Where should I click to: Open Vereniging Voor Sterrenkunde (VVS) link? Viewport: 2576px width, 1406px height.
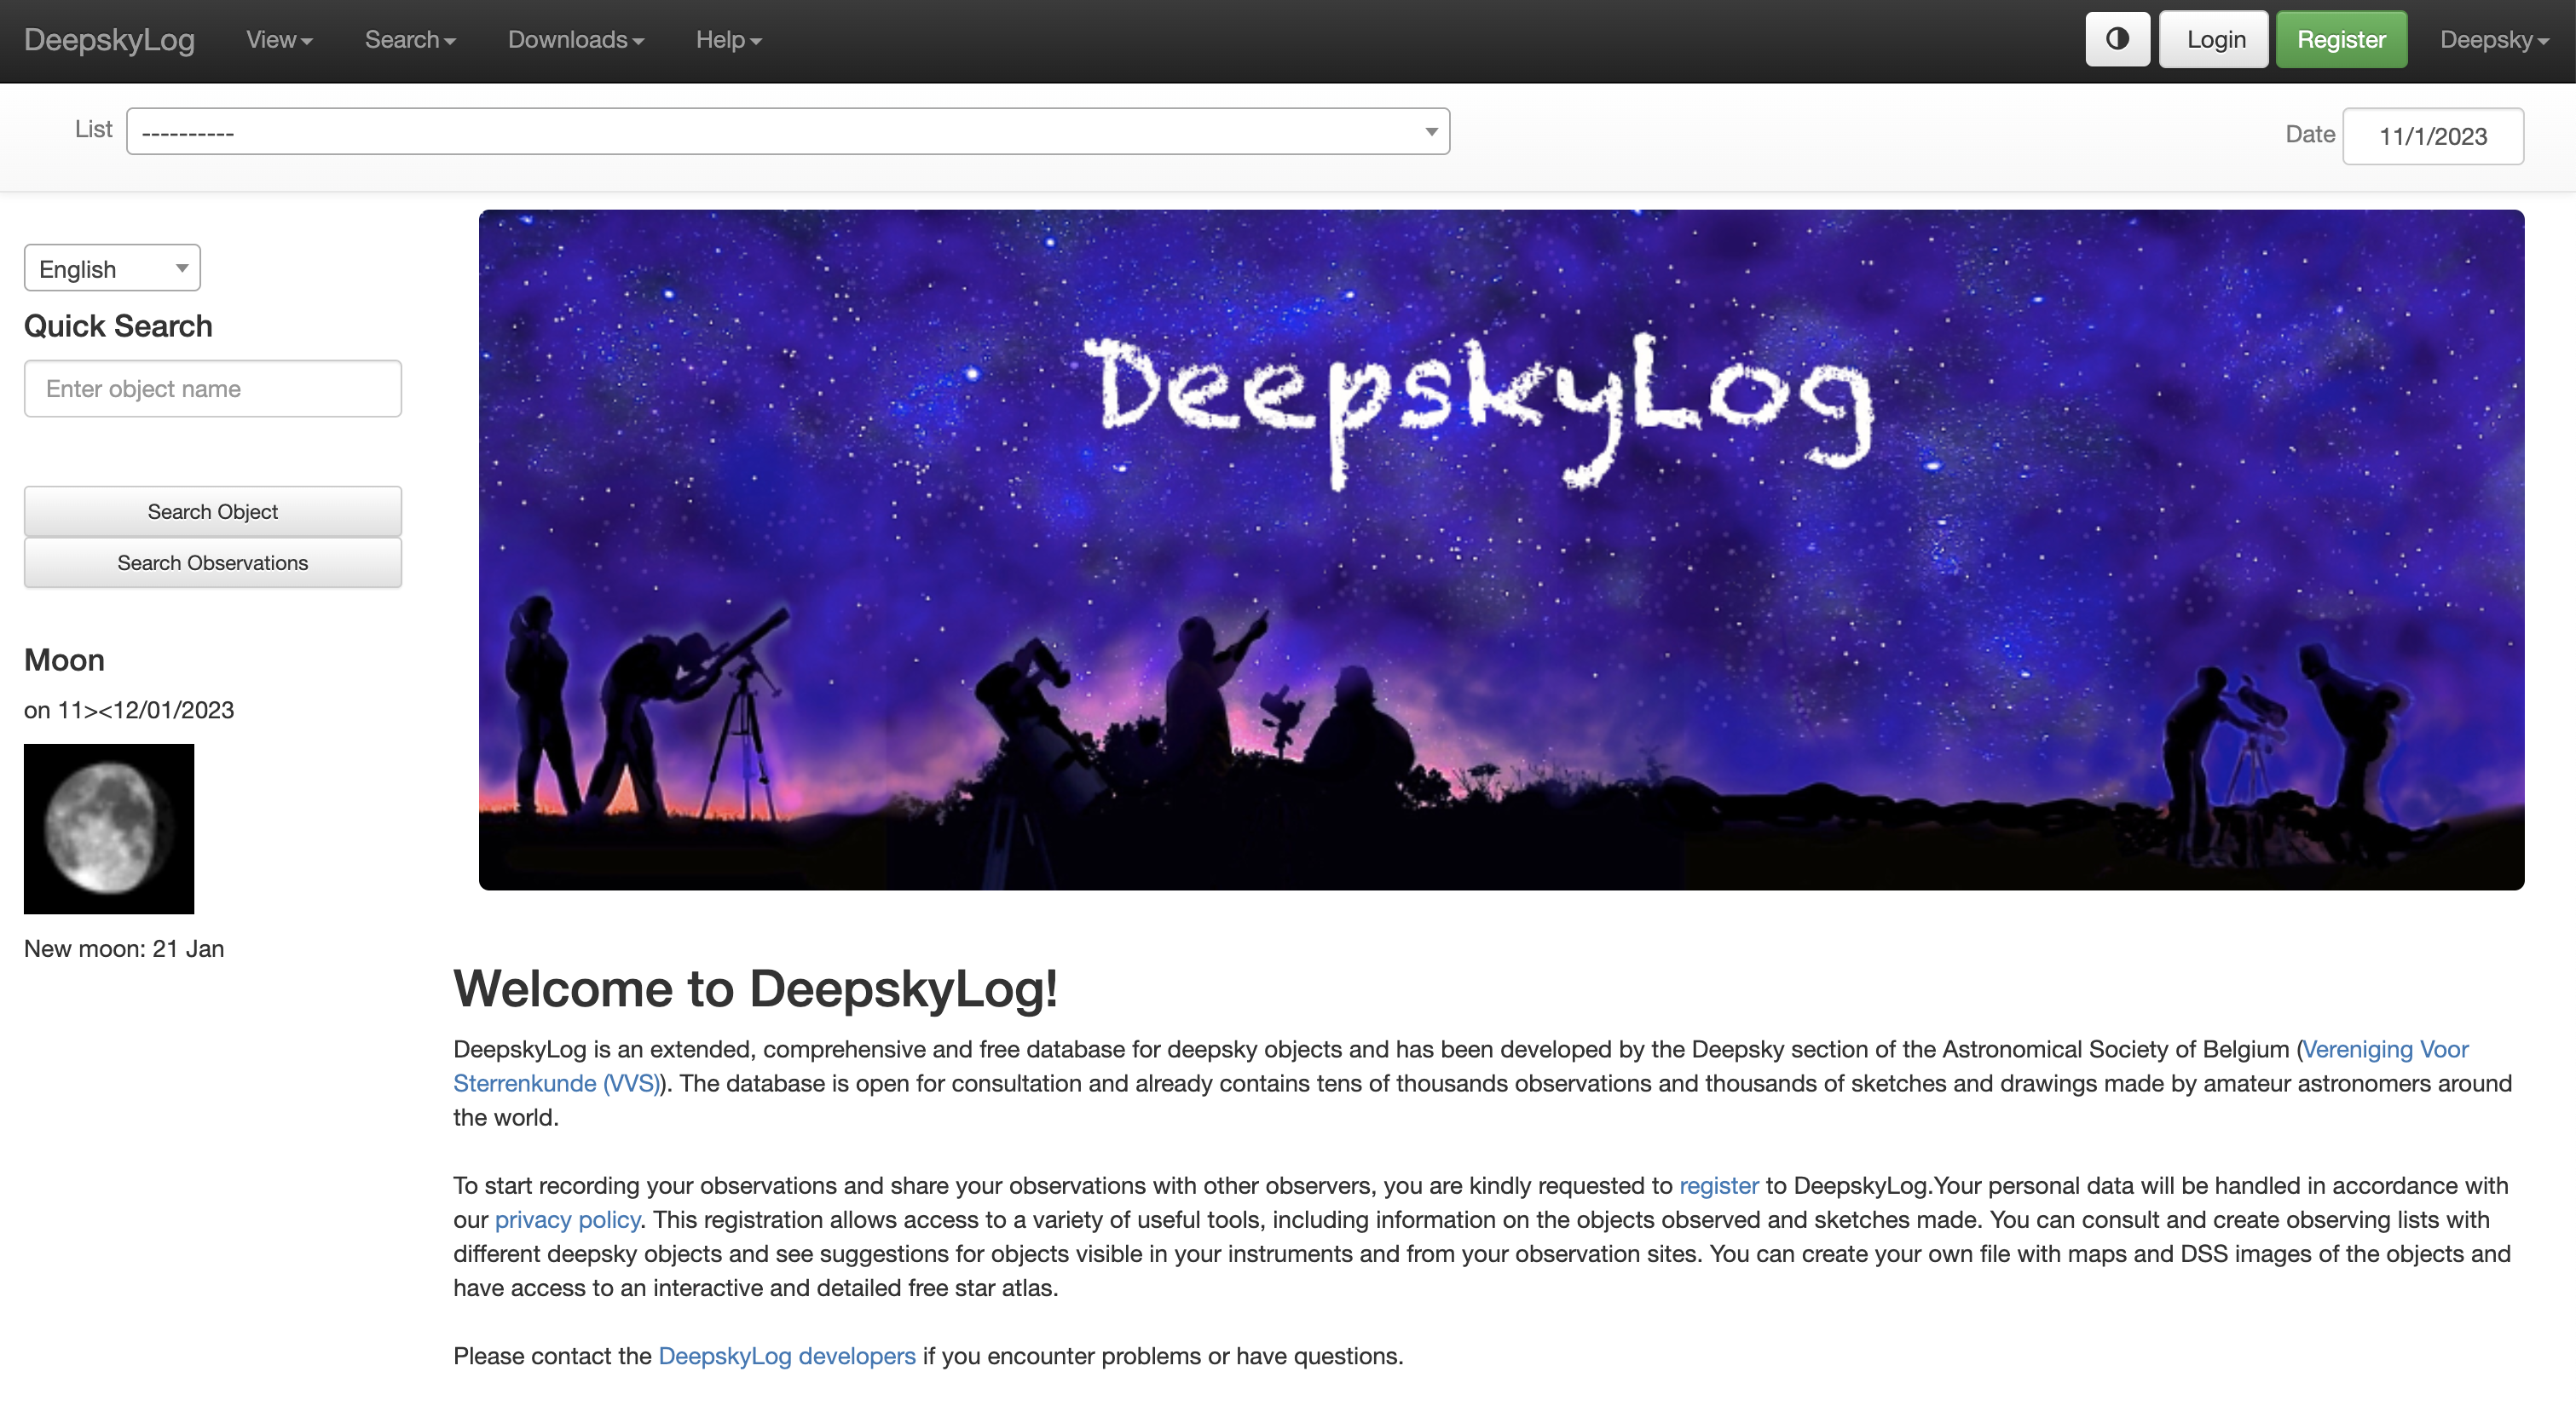2385,1049
